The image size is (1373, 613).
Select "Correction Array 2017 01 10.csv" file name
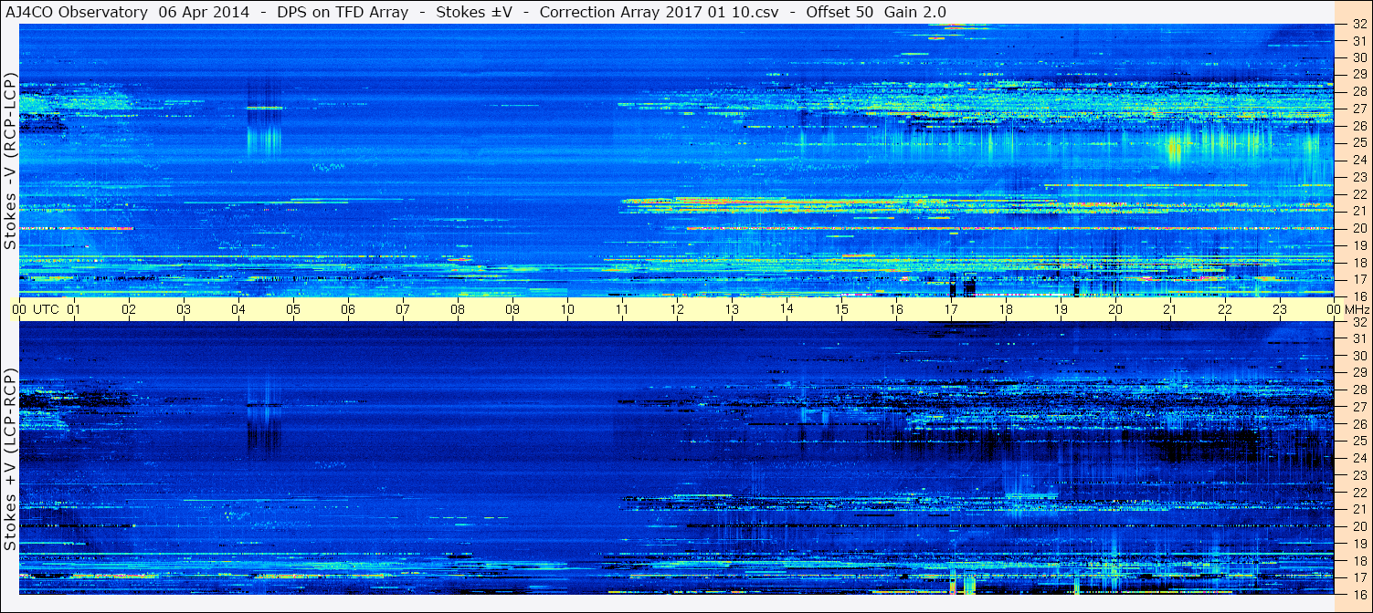pyautogui.click(x=659, y=12)
